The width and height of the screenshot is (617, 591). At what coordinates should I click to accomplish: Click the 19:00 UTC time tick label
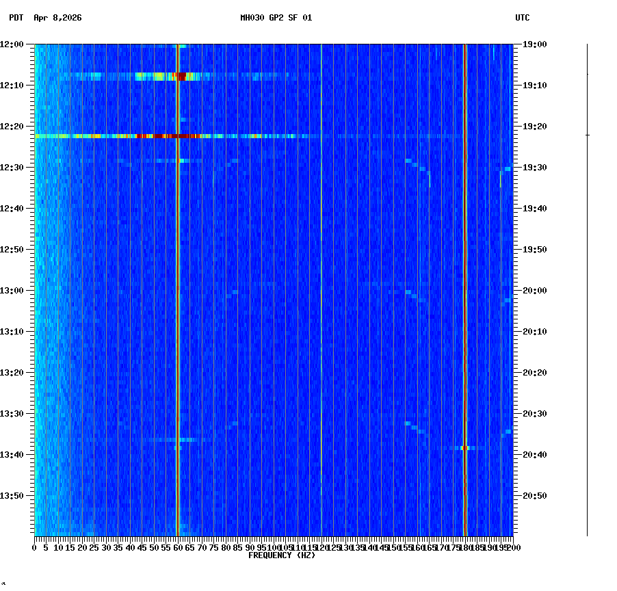[533, 43]
